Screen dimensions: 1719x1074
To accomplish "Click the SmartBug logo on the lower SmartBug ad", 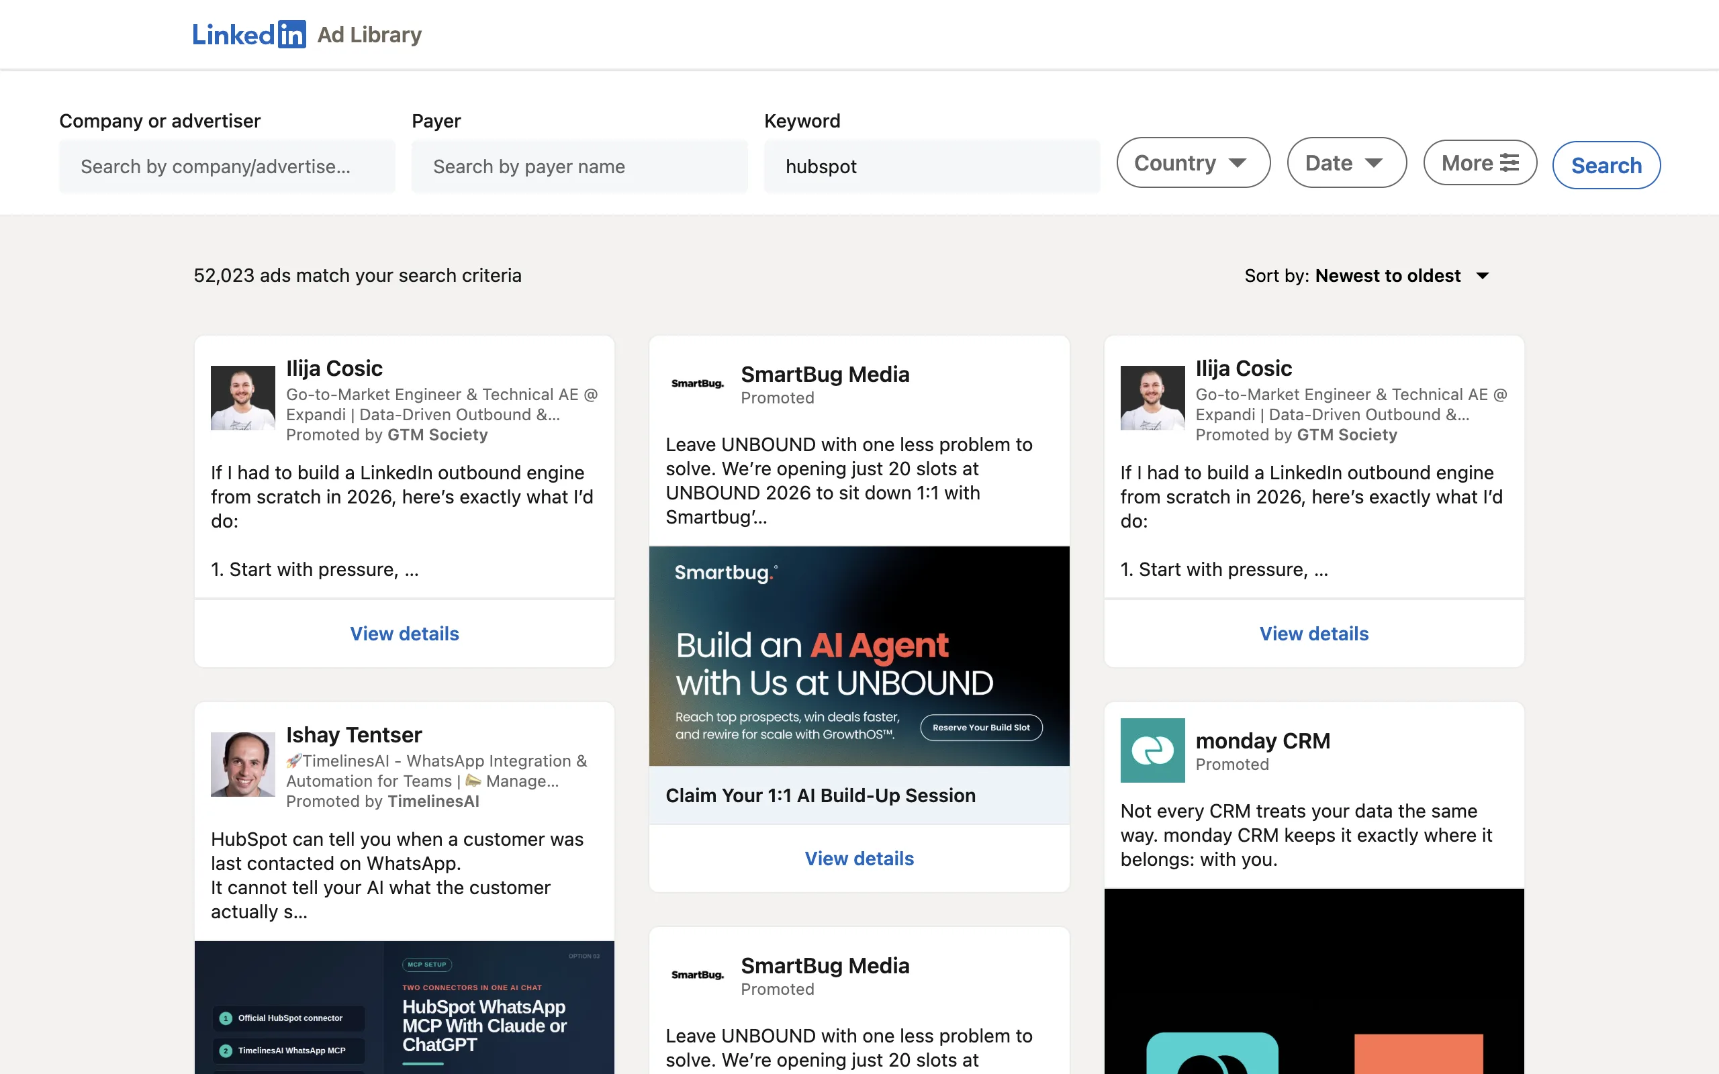I will 698,975.
